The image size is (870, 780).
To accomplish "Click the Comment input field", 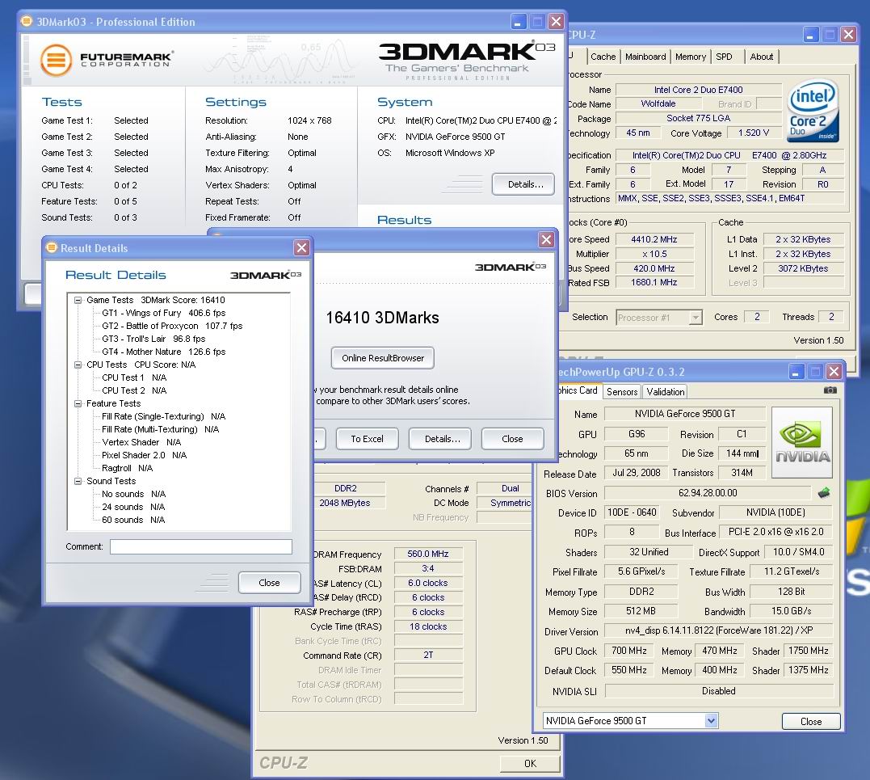I will [201, 547].
